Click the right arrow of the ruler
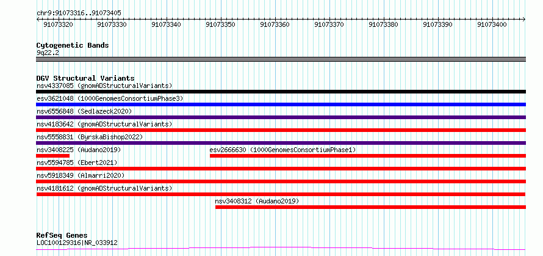Viewport: 543px width, 256px height. [524, 20]
